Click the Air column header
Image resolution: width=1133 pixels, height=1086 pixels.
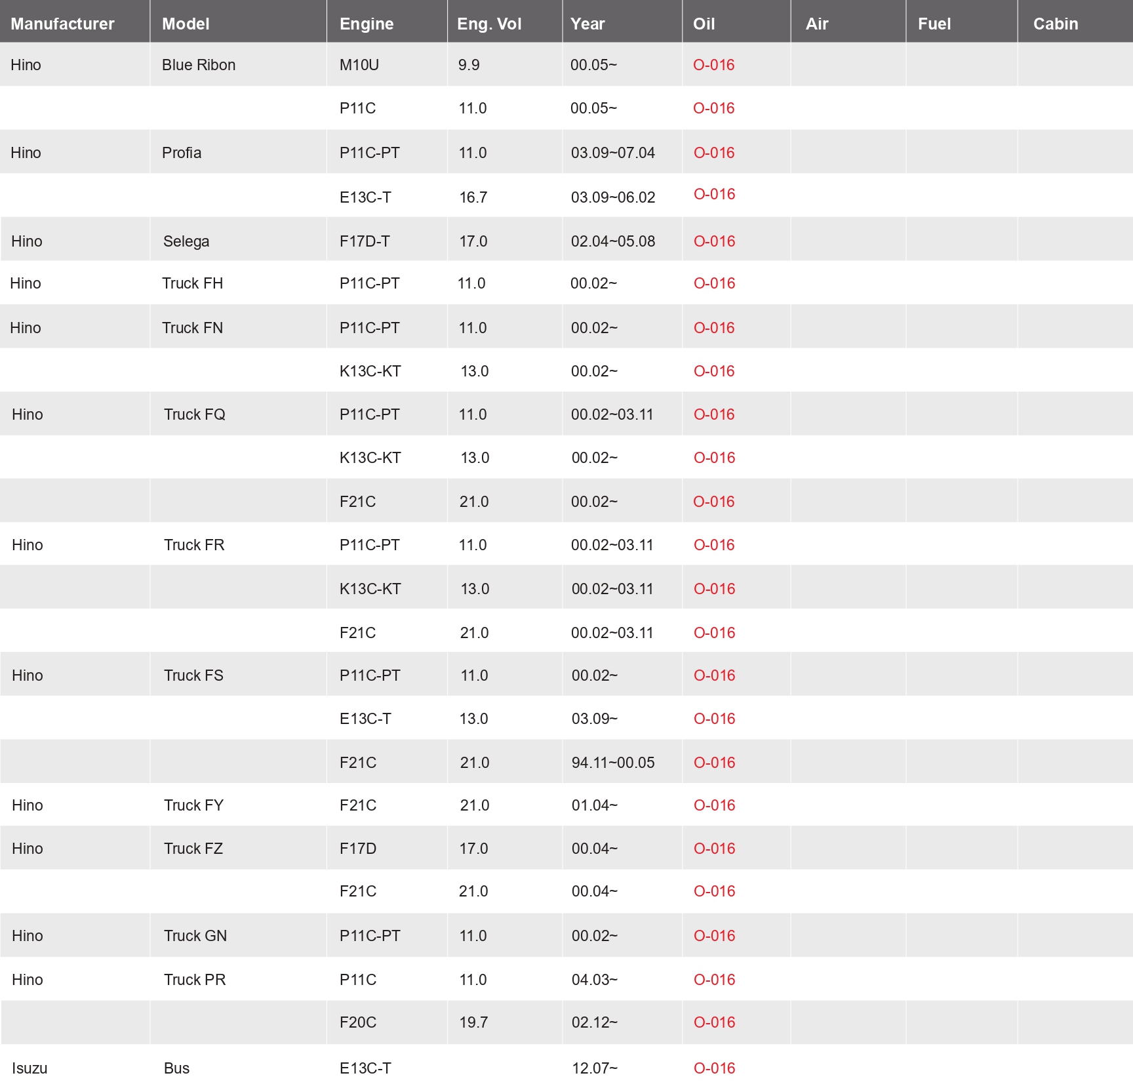click(x=817, y=24)
